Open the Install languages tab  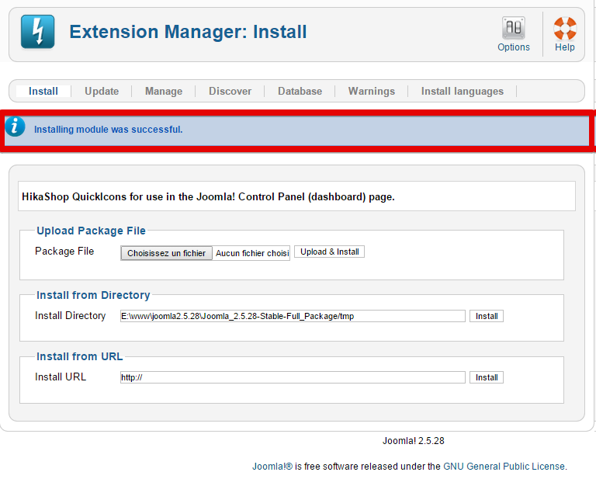pyautogui.click(x=463, y=92)
